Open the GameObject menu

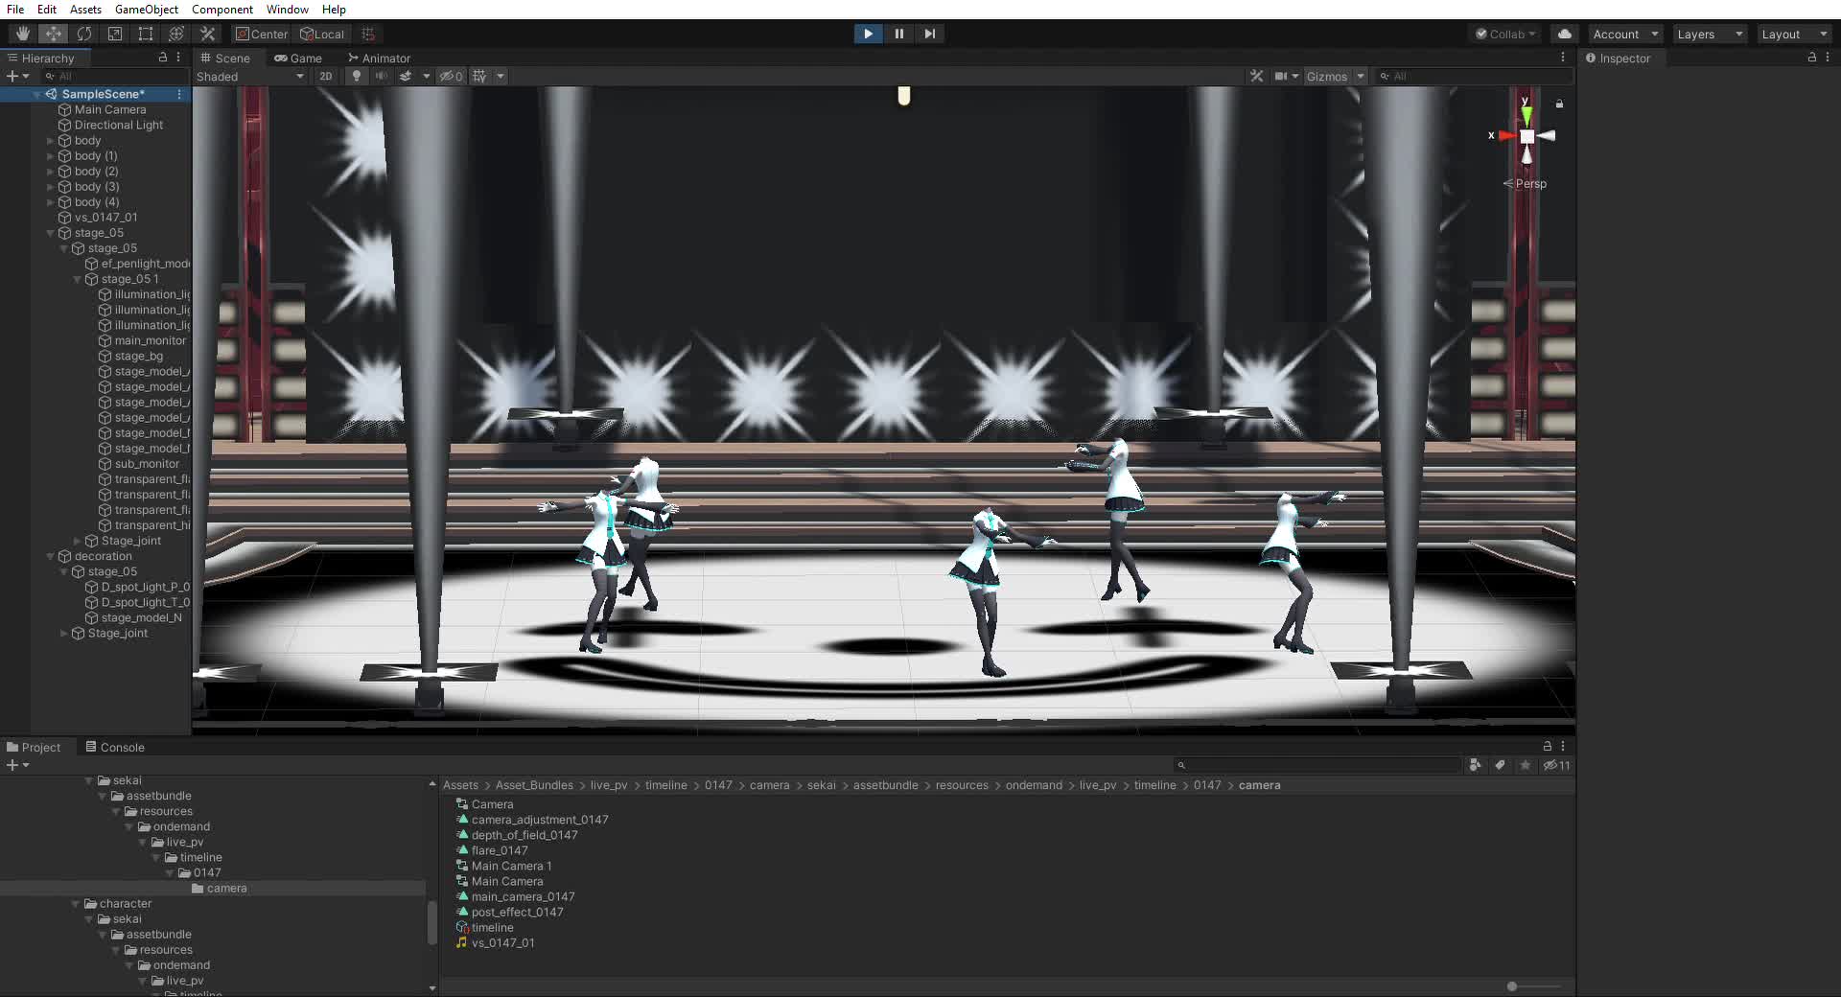146,9
